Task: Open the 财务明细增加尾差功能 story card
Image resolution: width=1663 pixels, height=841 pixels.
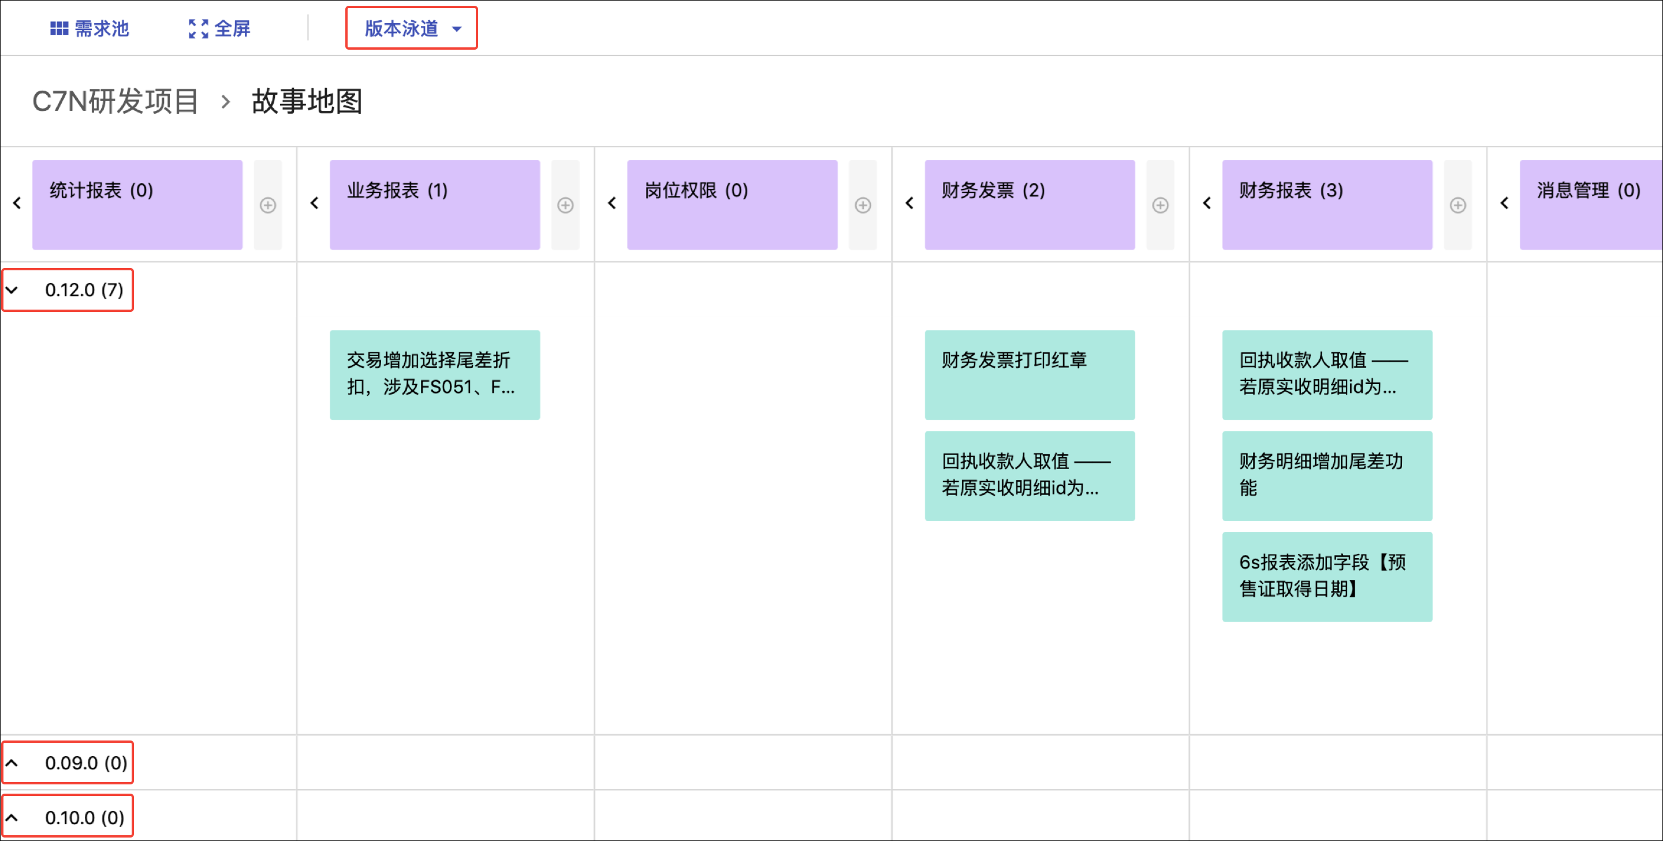Action: [1328, 476]
